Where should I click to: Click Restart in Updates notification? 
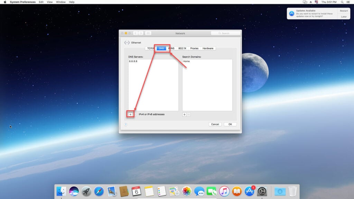(344, 11)
